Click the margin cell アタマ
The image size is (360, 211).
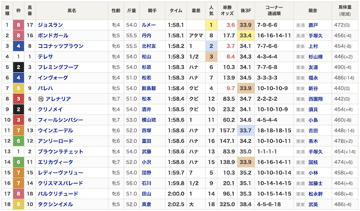[196, 35]
